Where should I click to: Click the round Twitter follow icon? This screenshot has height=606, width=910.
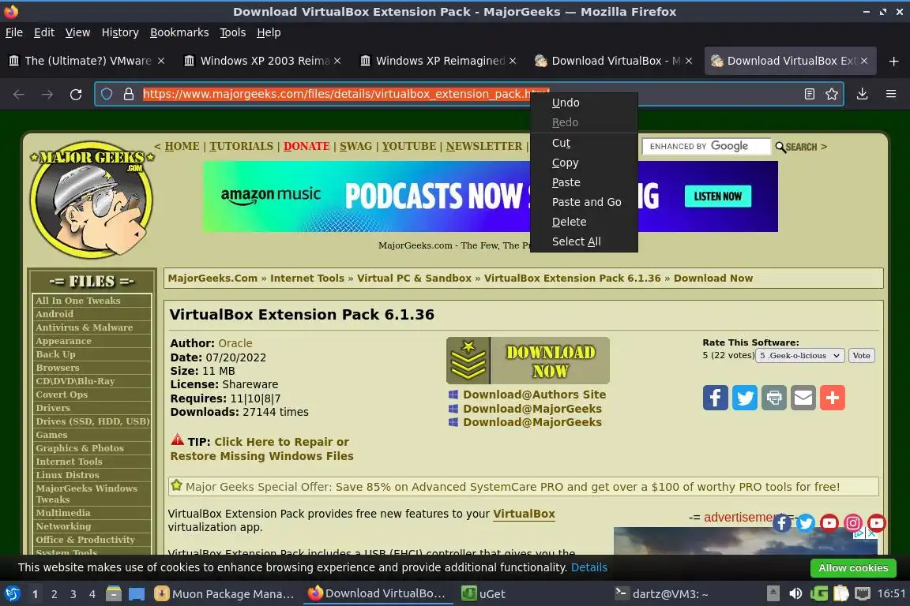click(806, 523)
